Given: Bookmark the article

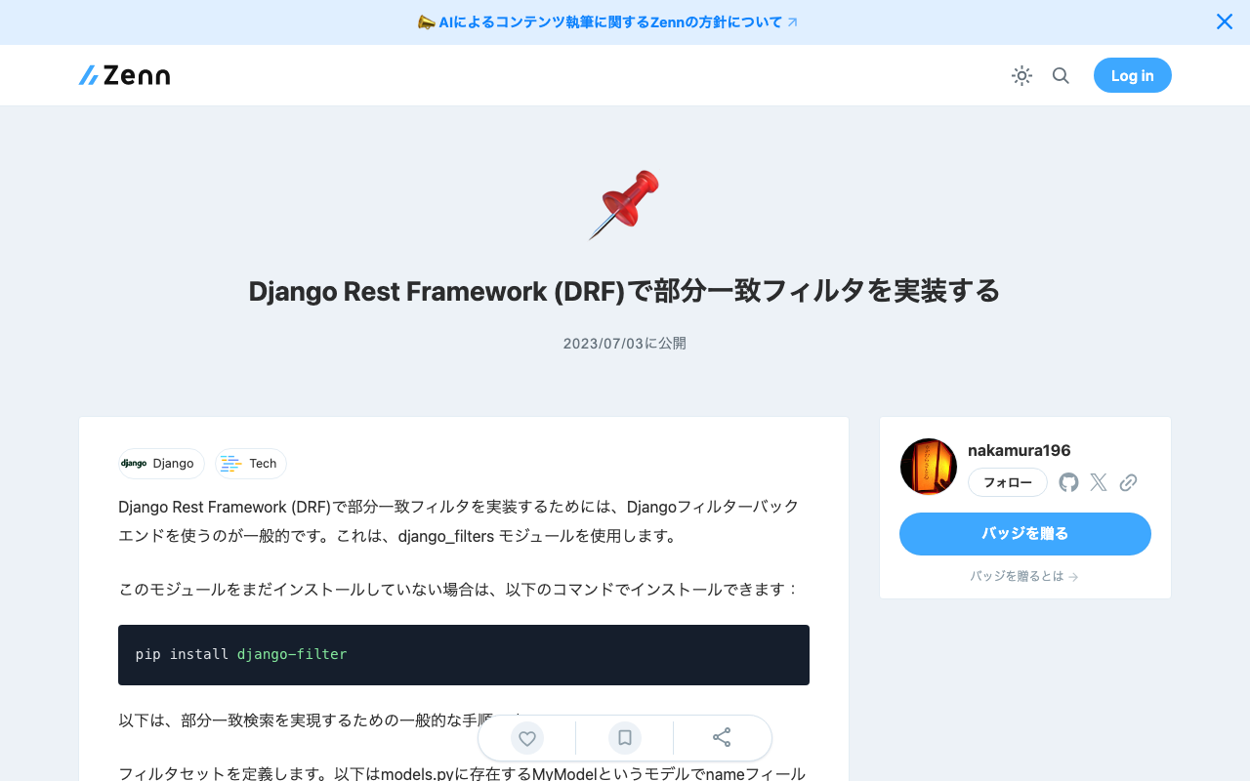Looking at the screenshot, I should (624, 738).
